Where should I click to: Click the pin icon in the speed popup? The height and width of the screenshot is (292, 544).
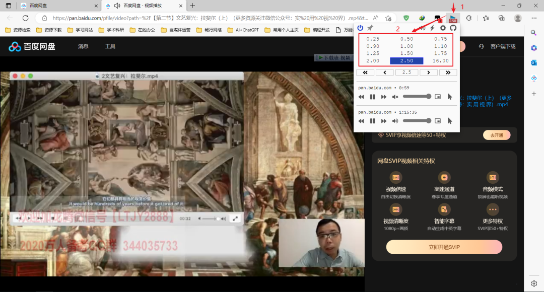coord(370,28)
